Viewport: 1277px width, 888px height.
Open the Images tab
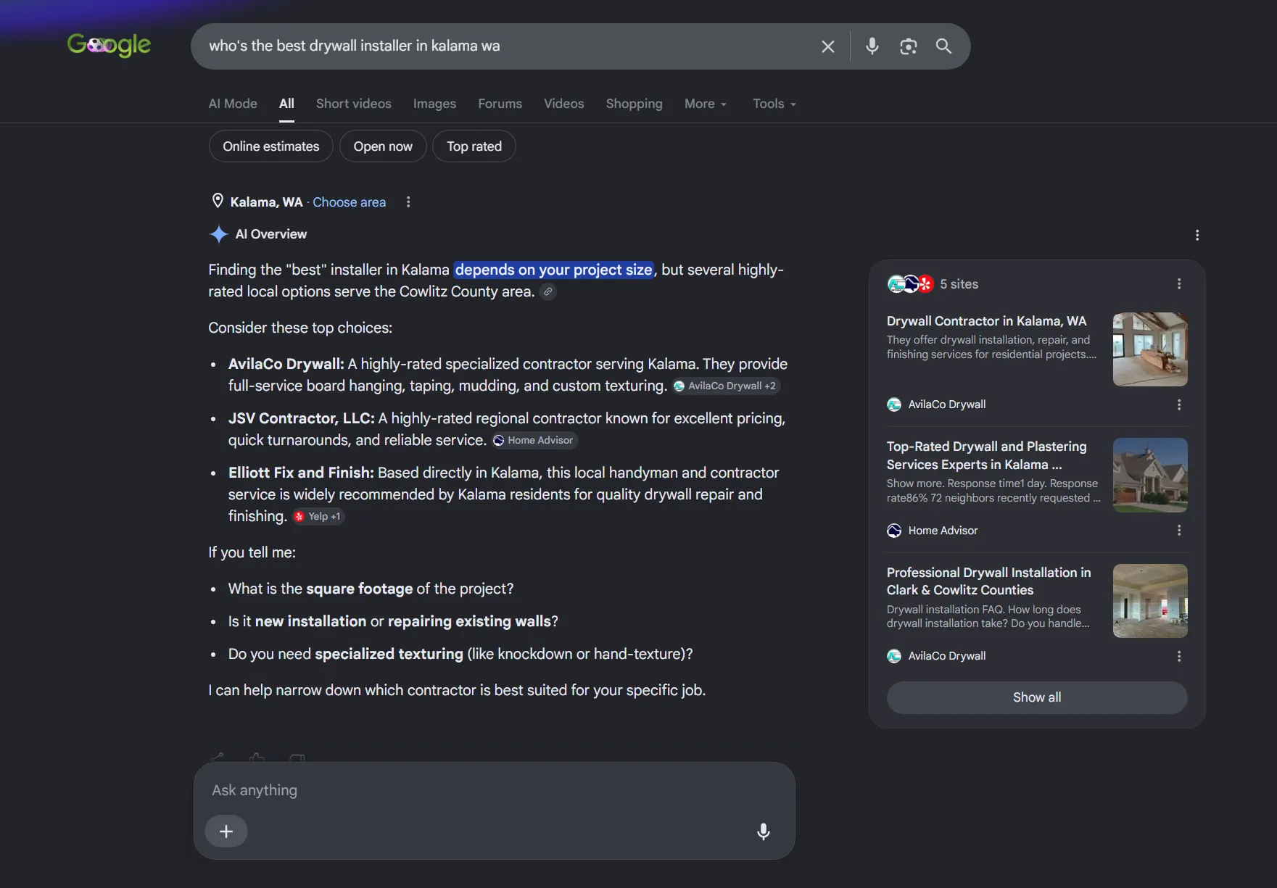pyautogui.click(x=434, y=104)
